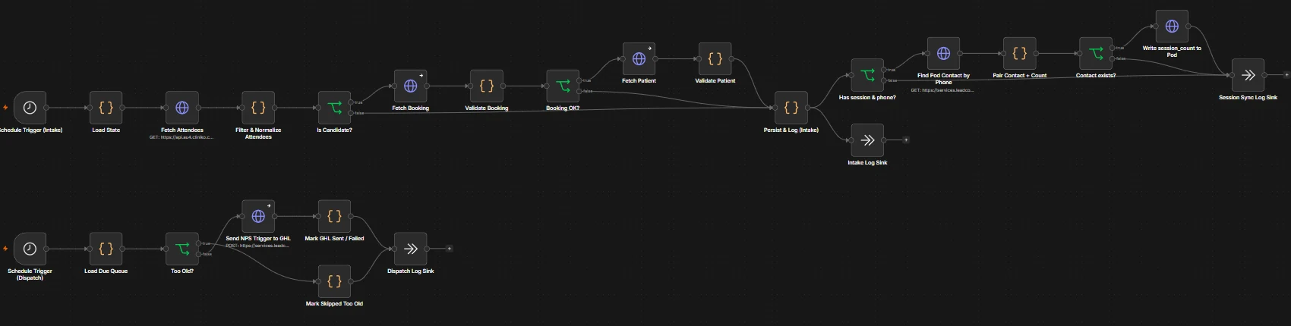Click the true output of Is Candidate?
The width and height of the screenshot is (1291, 326).
351,102
